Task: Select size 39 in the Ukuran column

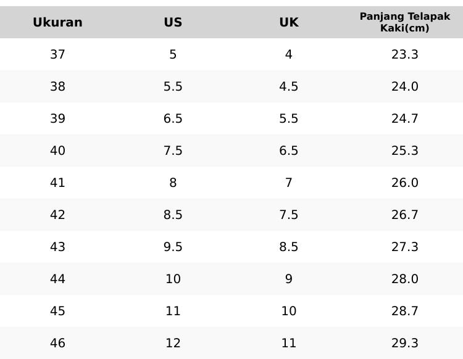Action: pos(57,118)
